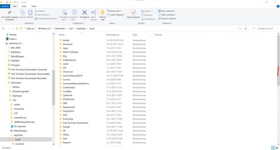280x150 pixels.
Task: Sort by the Gewijzigd op column header
Action: (x=113, y=35)
